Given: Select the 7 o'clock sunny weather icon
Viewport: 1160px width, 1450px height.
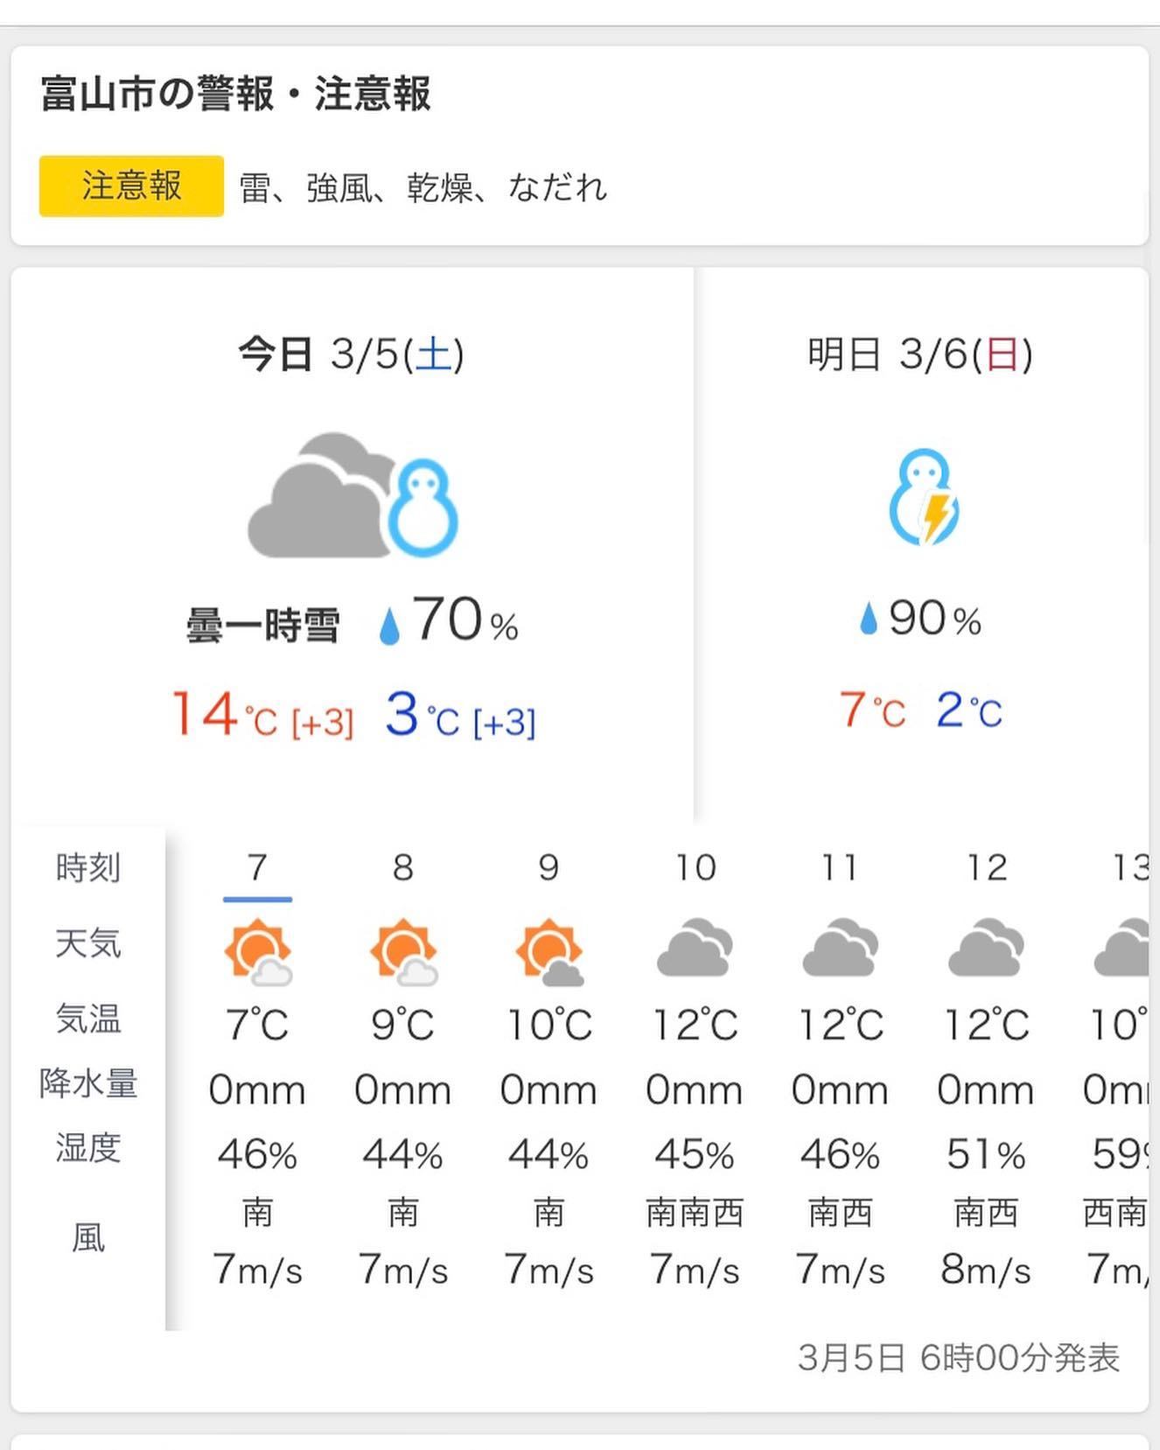Looking at the screenshot, I should [257, 951].
